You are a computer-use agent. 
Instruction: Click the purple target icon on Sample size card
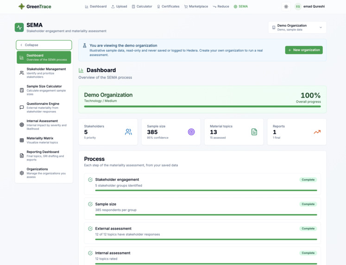pos(191,132)
